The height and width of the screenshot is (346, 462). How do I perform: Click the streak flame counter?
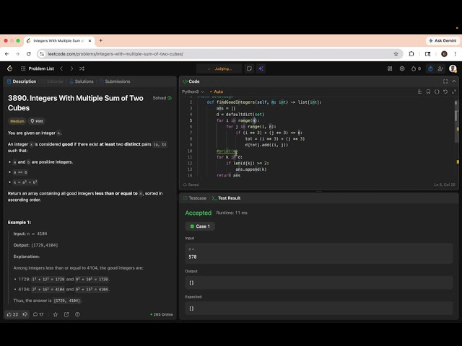click(x=416, y=68)
